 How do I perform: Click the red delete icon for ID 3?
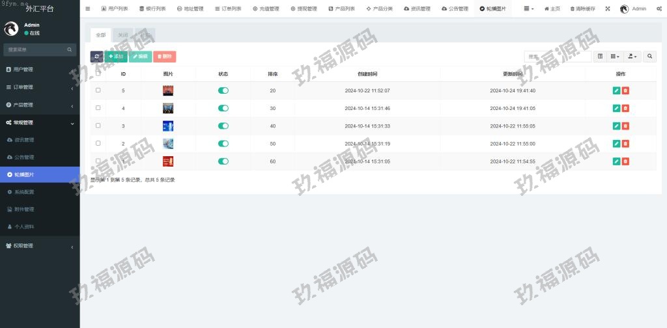point(625,126)
